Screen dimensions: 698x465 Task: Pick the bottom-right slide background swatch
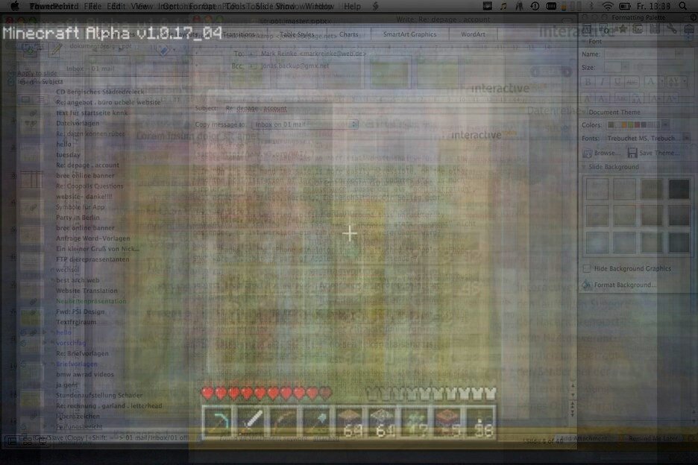[x=679, y=243]
